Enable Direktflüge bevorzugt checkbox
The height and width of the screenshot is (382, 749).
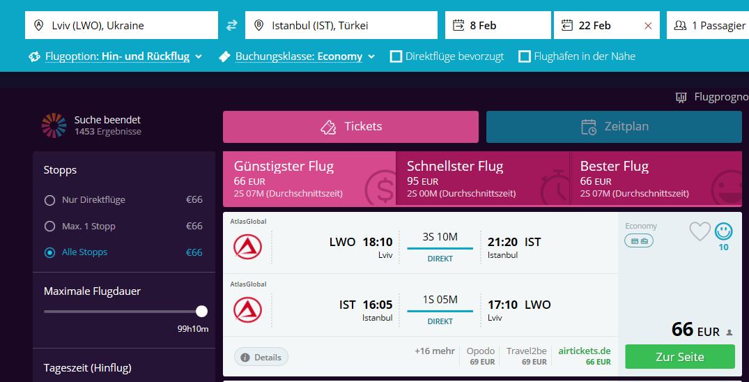pyautogui.click(x=396, y=56)
